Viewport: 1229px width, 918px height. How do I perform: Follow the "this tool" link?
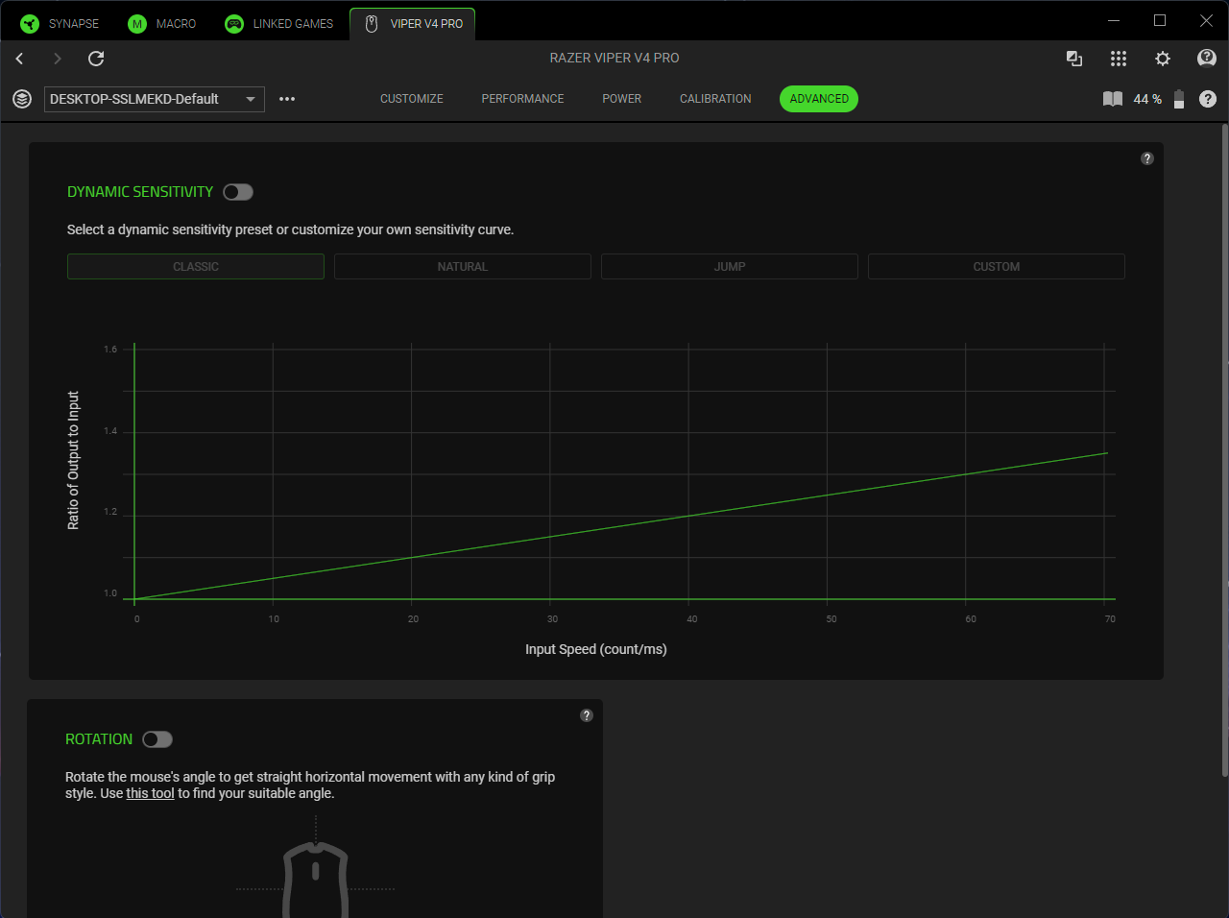point(150,793)
